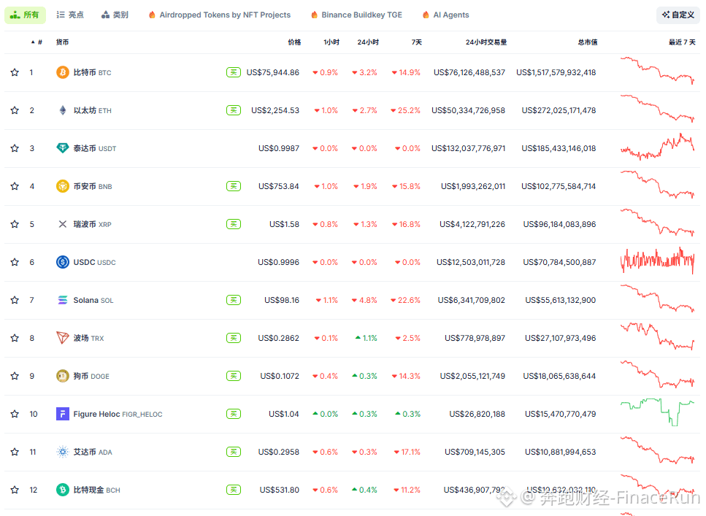Image resolution: width=706 pixels, height=516 pixels.
Task: Click the Solana SOL logo icon
Action: click(61, 300)
